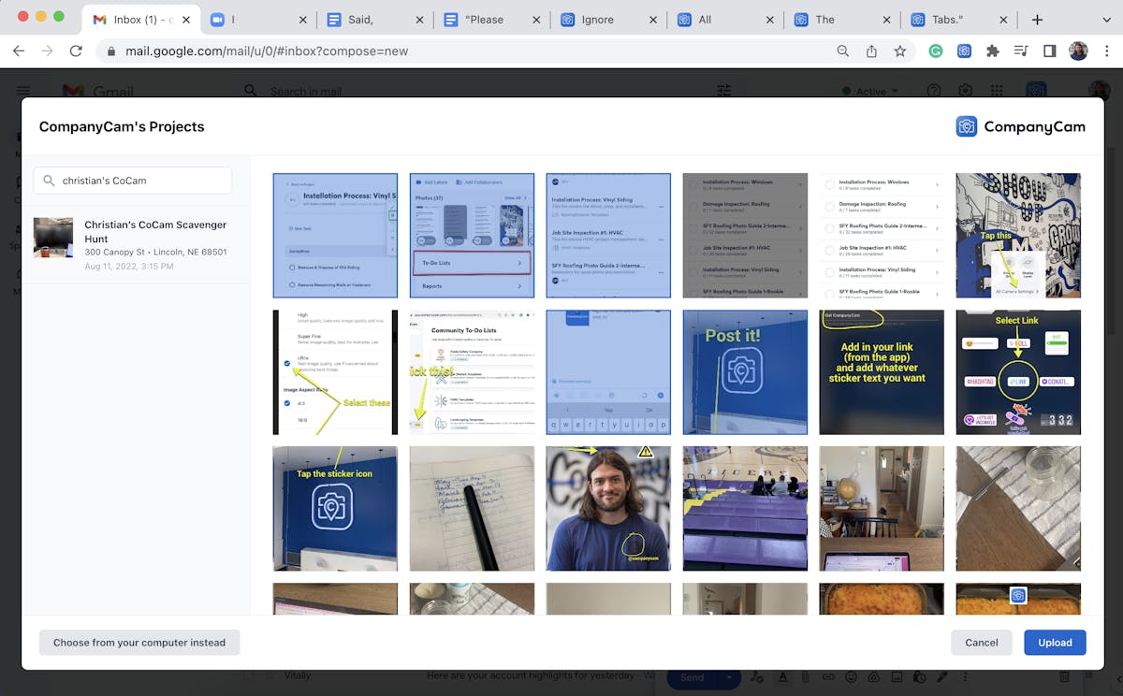Bookmark this page with the star icon
1123x696 pixels.
point(899,51)
